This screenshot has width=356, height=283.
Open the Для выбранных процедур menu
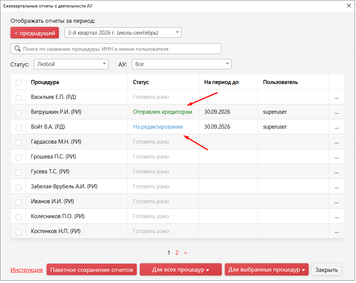coord(267,270)
